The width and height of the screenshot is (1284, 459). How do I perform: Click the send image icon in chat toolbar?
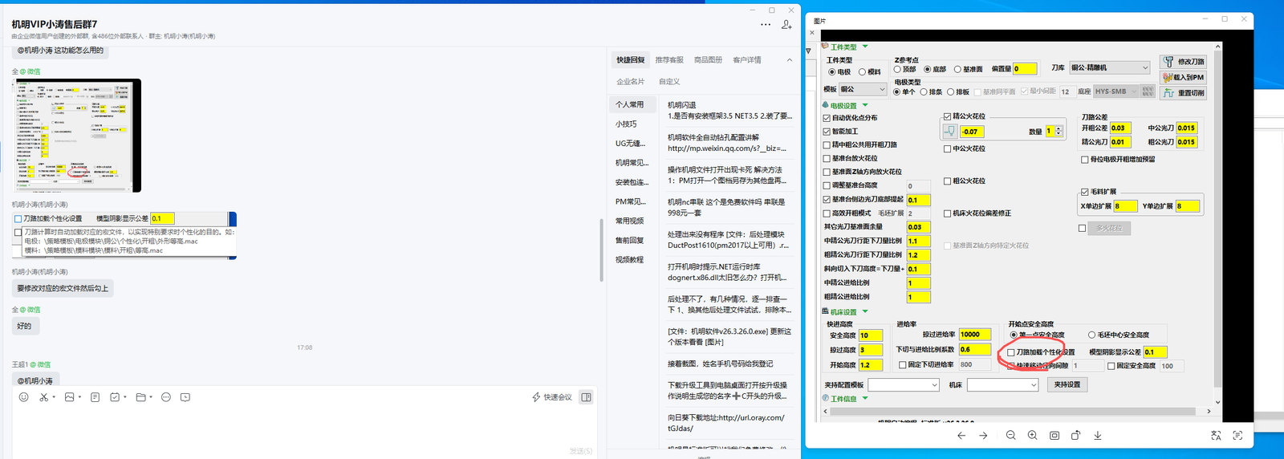tap(69, 397)
